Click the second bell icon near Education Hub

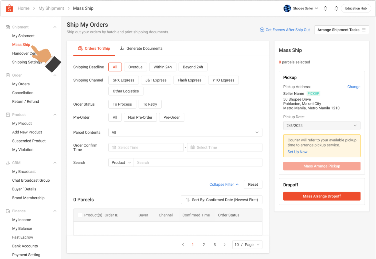(x=336, y=9)
